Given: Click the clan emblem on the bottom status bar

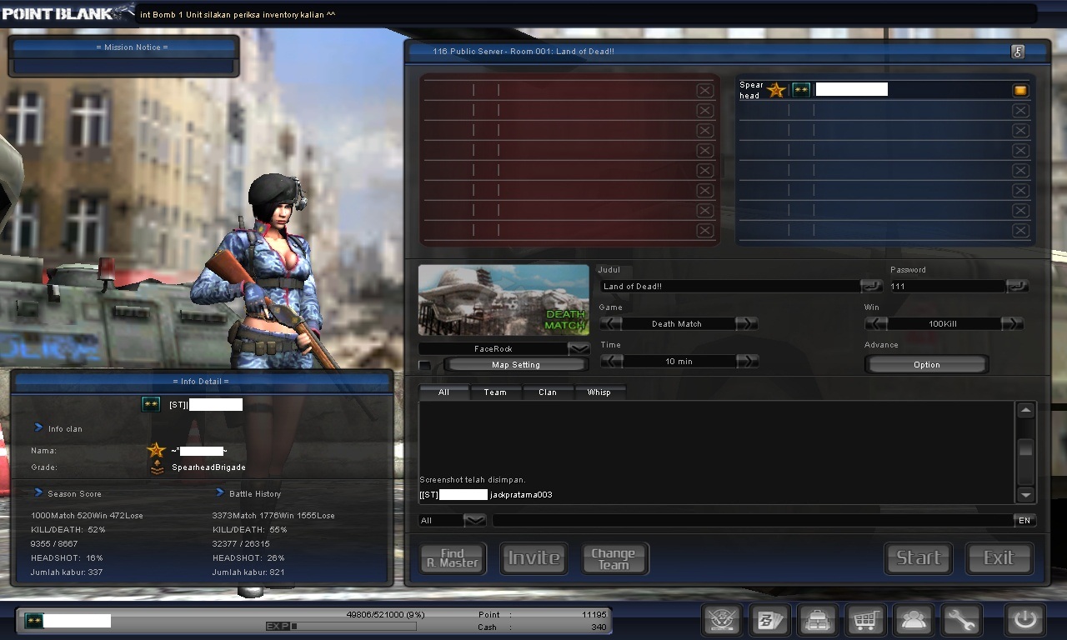Looking at the screenshot, I should (33, 620).
